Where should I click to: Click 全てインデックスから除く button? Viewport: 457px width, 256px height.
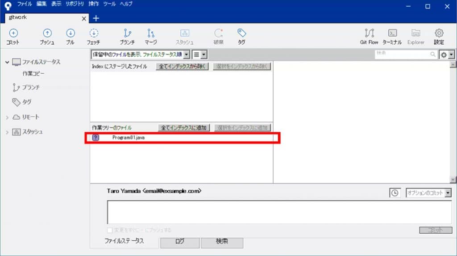[x=182, y=67]
